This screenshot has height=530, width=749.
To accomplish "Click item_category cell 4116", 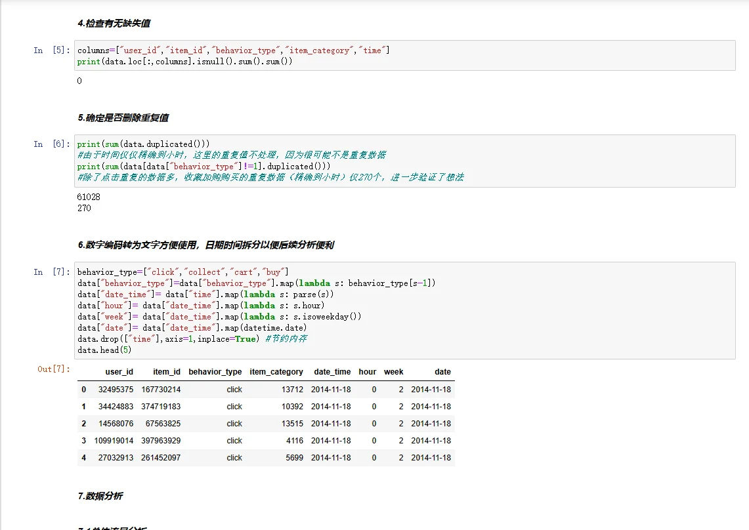I will point(295,441).
